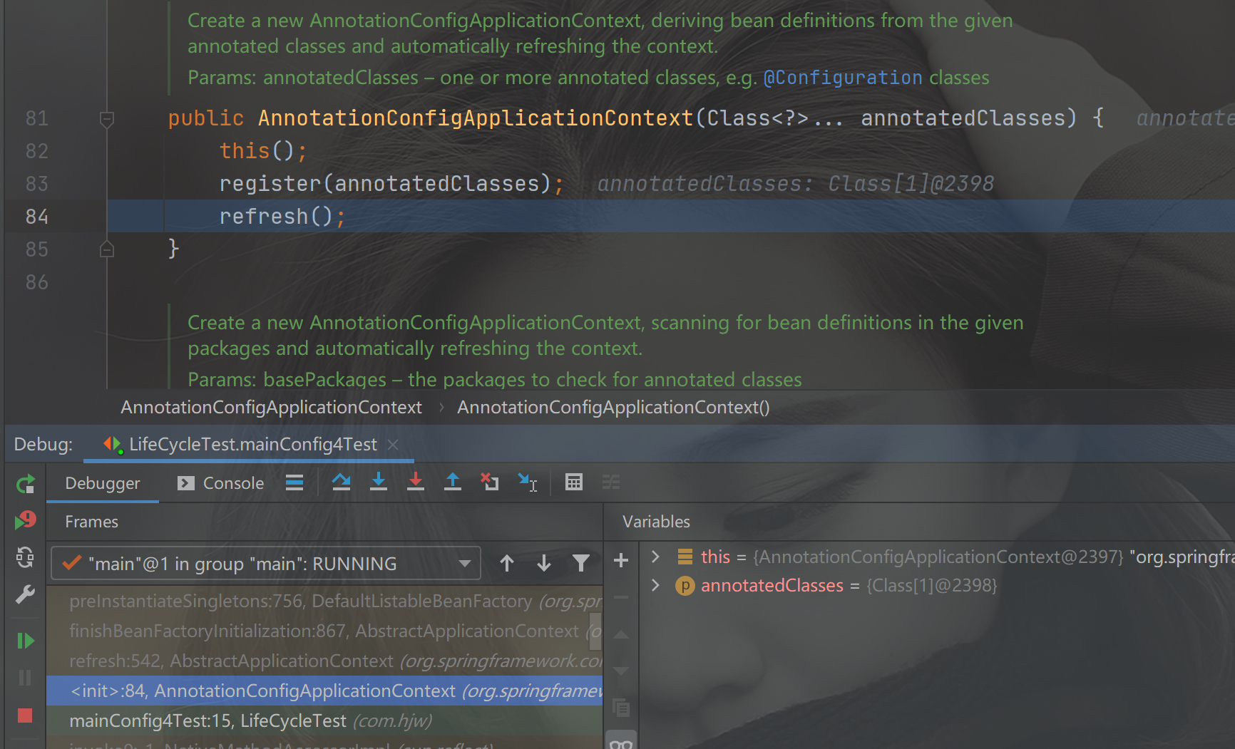This screenshot has height=749, width=1235.
Task: Toggle frames filter funnel icon
Action: point(581,564)
